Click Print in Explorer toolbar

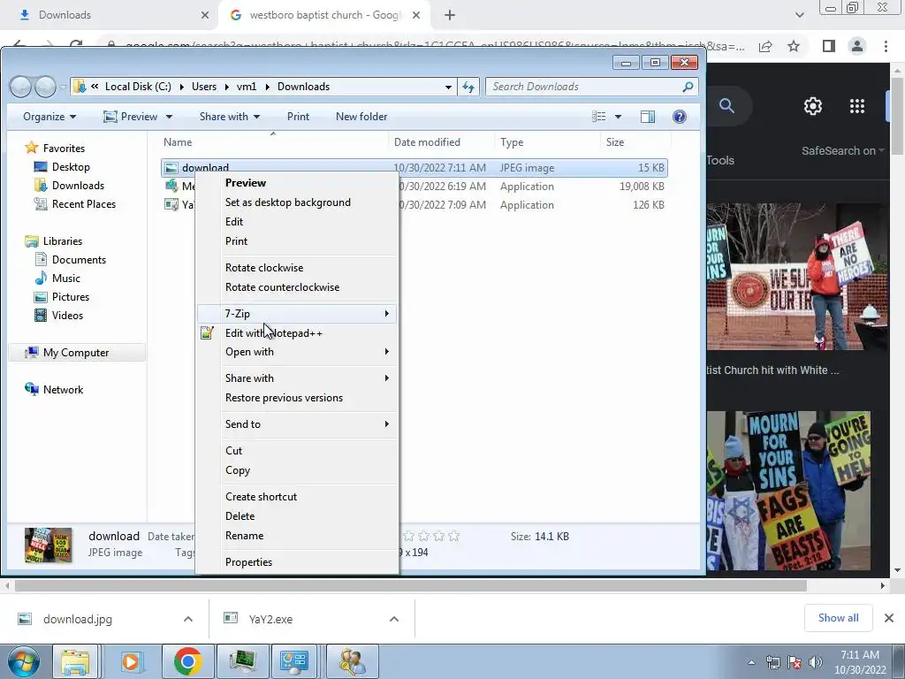(x=298, y=117)
